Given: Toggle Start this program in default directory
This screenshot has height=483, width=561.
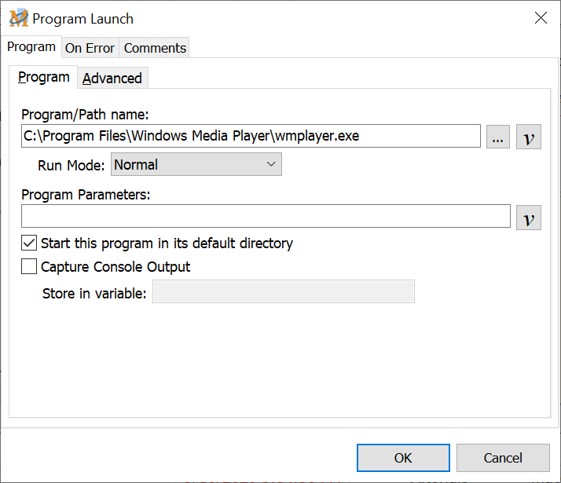Looking at the screenshot, I should coord(29,243).
